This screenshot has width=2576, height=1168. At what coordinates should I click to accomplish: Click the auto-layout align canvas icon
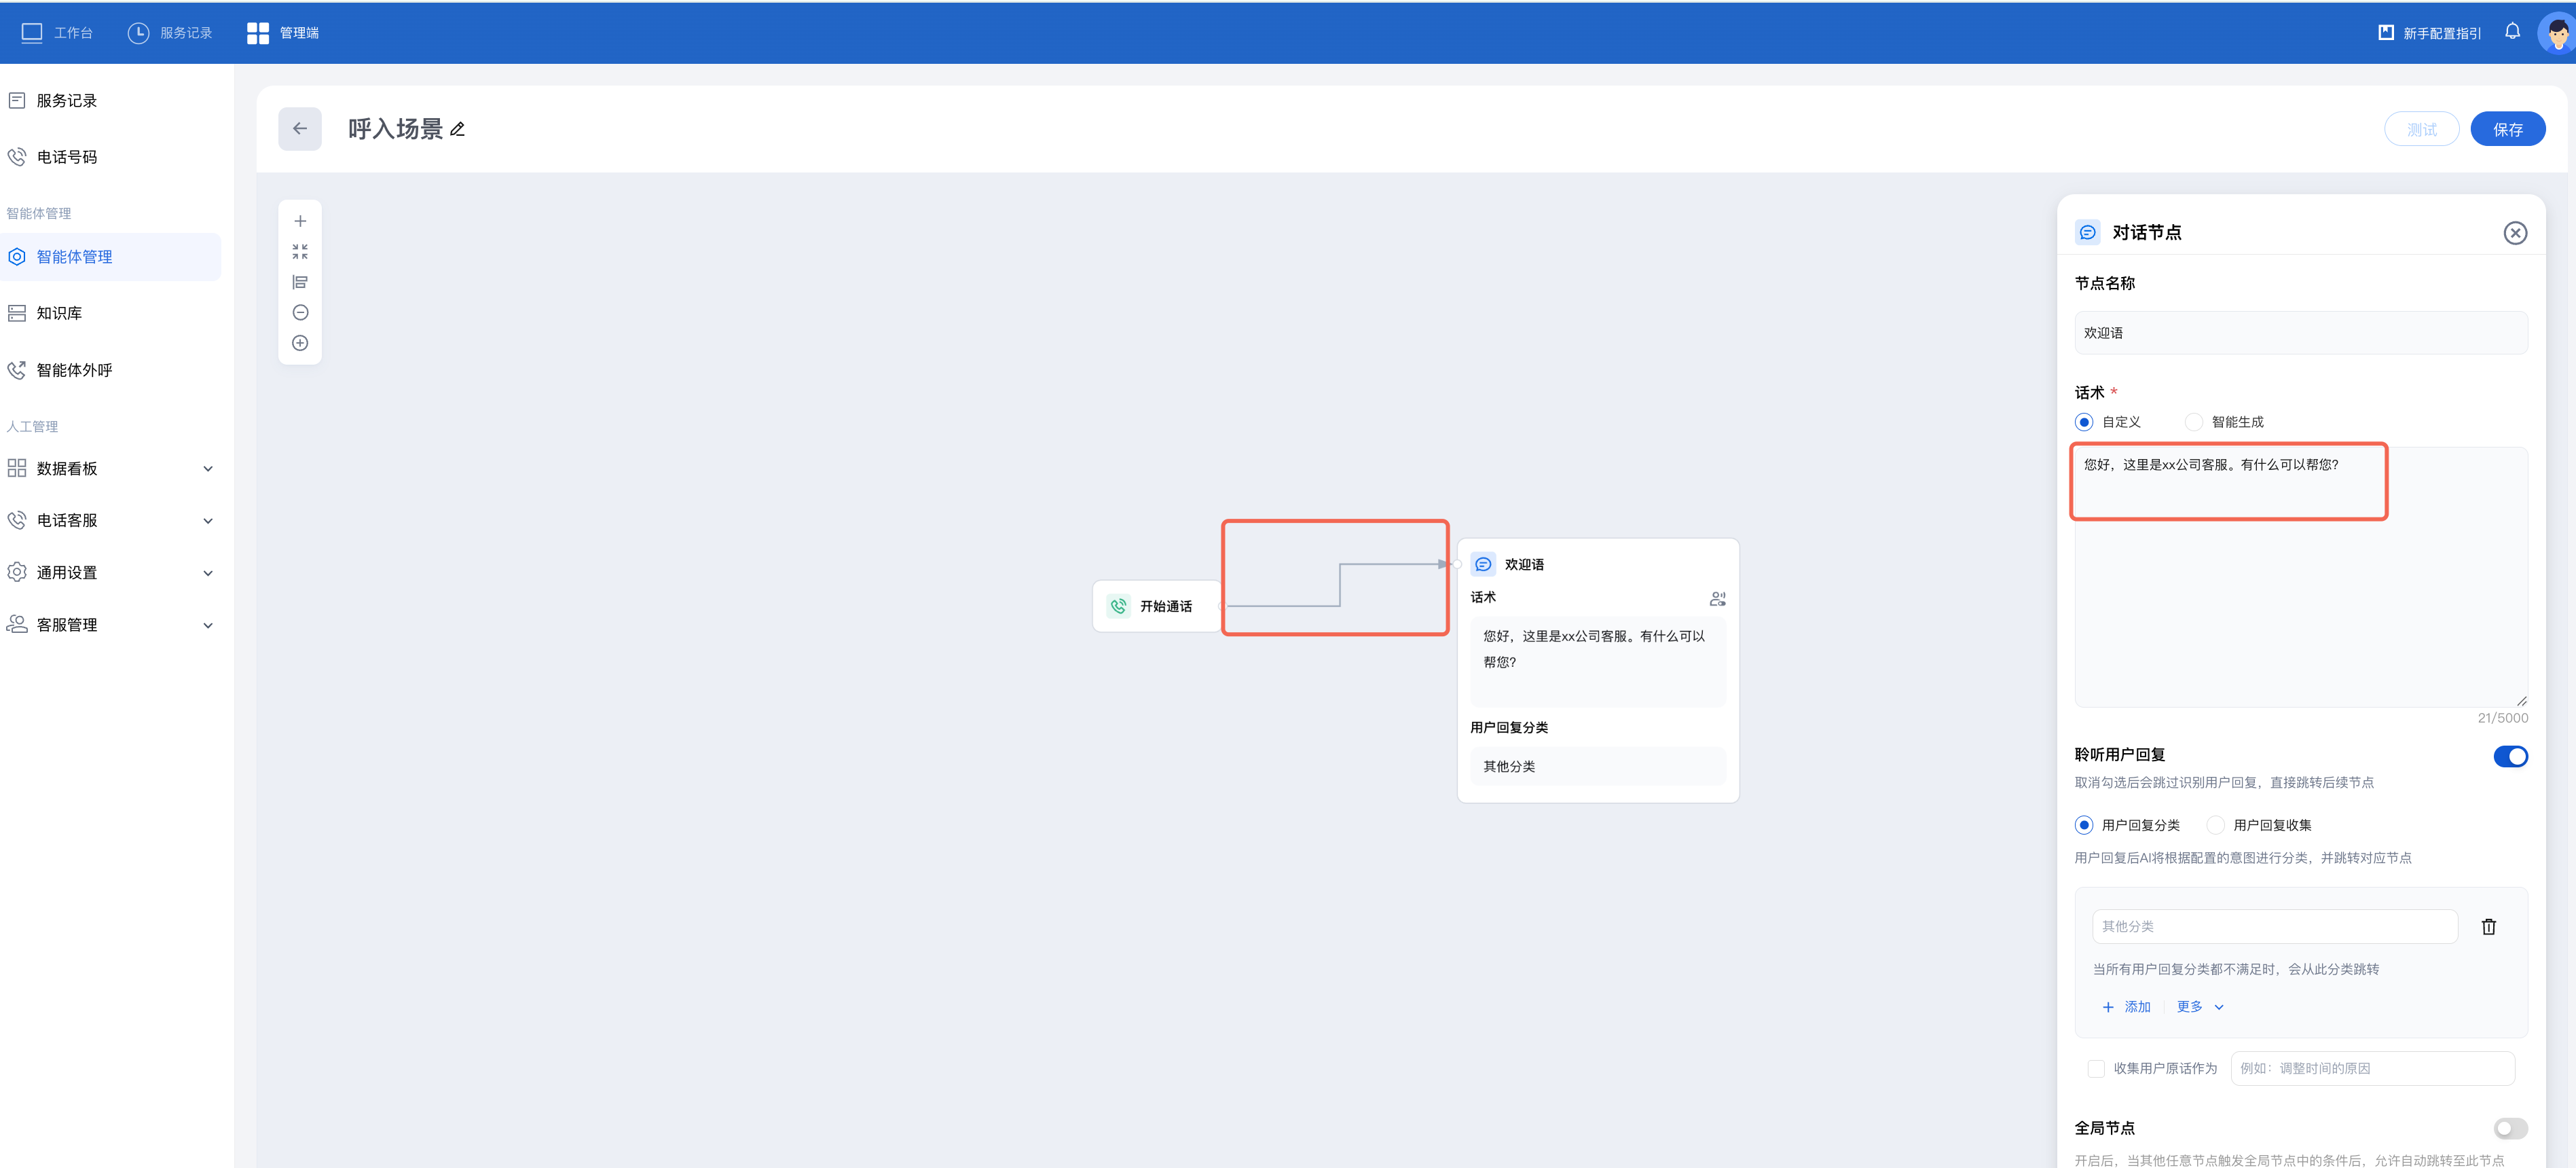[x=299, y=282]
